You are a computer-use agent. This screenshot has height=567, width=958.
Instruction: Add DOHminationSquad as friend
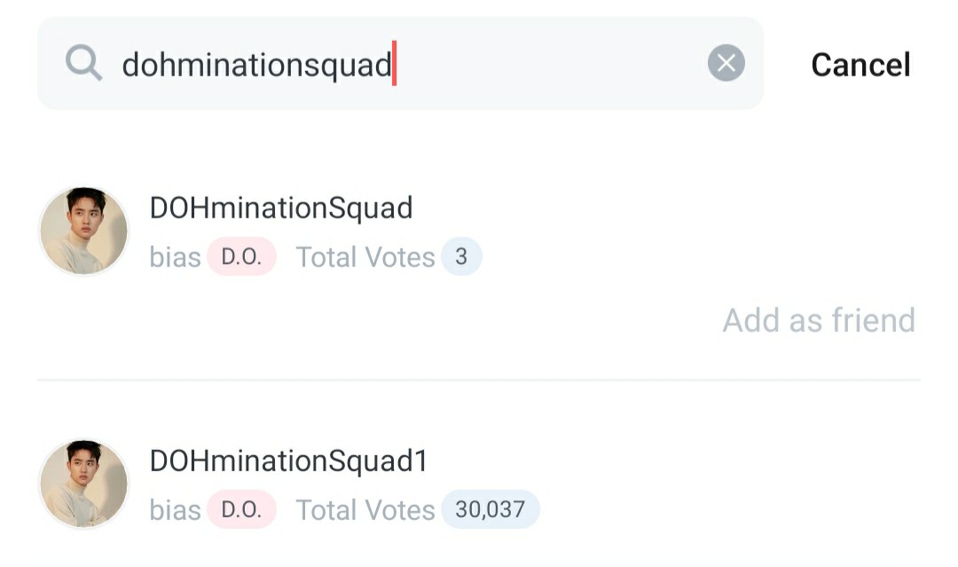tap(819, 320)
